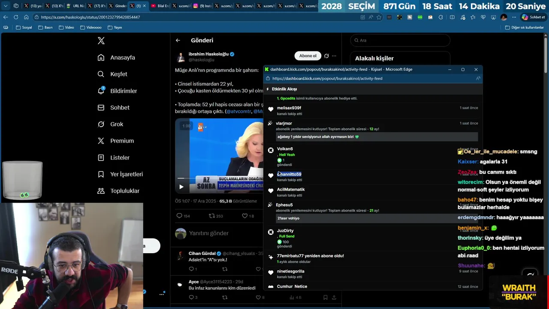Go to the browser home page
549x309 pixels.
(x=26, y=17)
